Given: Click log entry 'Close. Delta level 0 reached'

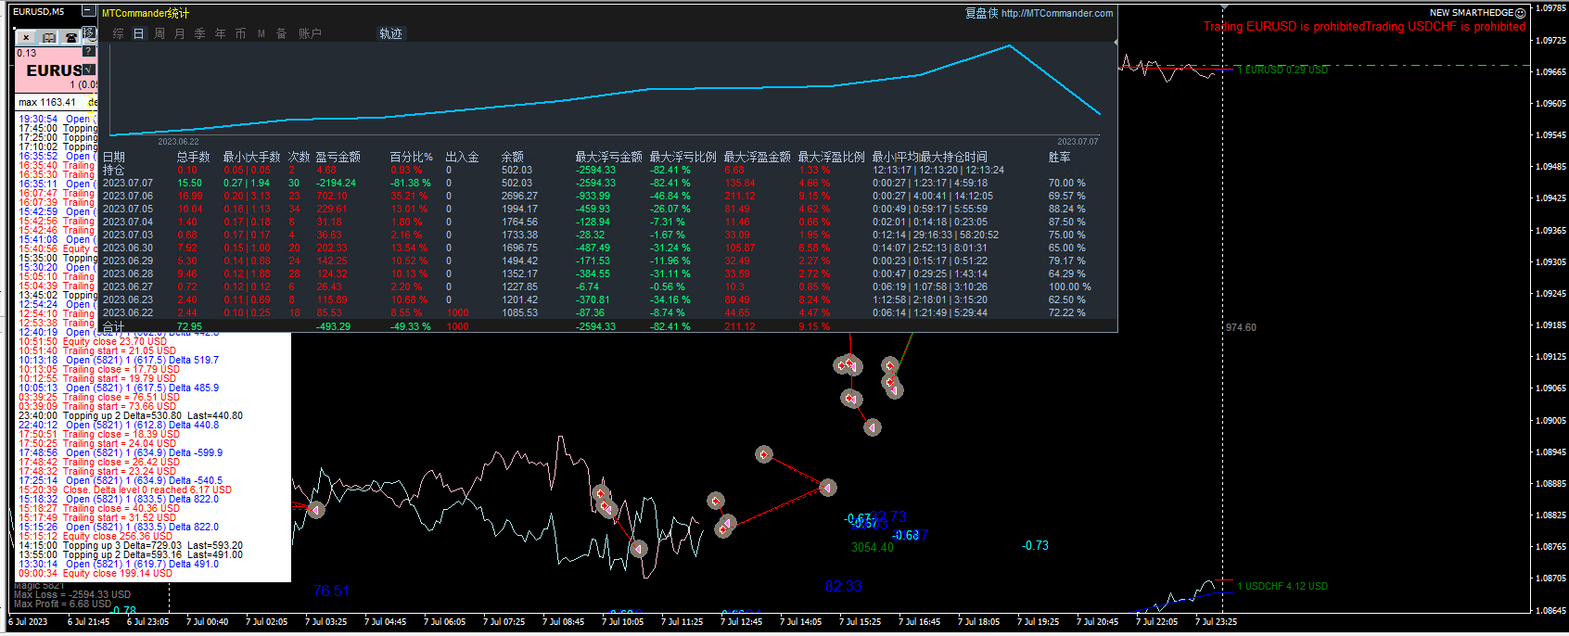Looking at the screenshot, I should [125, 490].
